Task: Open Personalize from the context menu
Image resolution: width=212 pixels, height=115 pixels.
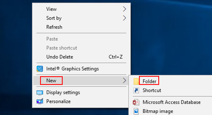Action: [81, 101]
